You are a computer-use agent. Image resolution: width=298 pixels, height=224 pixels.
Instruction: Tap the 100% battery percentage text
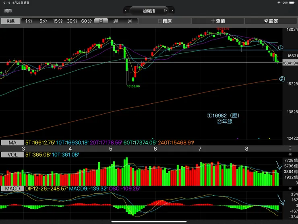(285, 3)
